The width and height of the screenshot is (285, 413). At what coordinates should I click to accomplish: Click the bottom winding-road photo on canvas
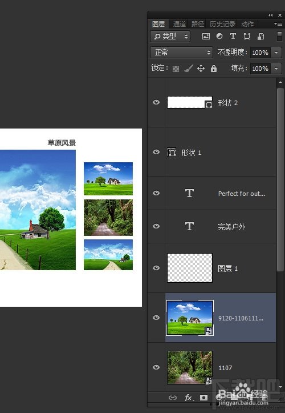pyautogui.click(x=108, y=255)
